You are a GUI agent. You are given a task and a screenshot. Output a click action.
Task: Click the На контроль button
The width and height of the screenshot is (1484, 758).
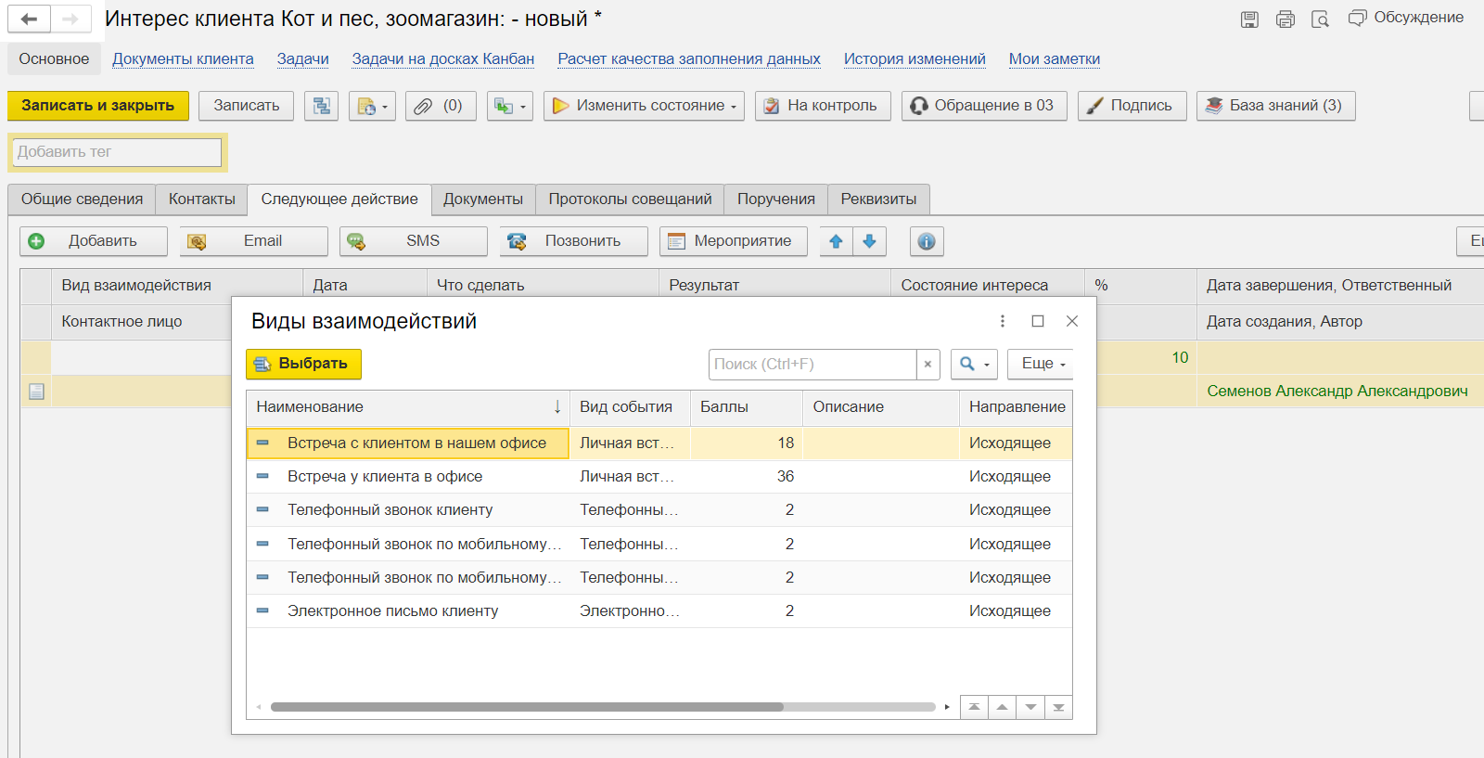(x=823, y=106)
